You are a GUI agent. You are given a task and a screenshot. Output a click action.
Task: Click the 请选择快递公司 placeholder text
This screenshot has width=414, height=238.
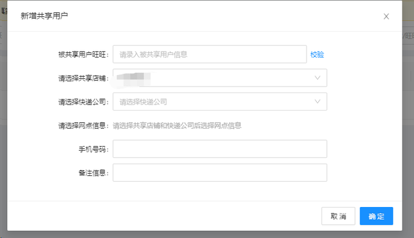[143, 102]
